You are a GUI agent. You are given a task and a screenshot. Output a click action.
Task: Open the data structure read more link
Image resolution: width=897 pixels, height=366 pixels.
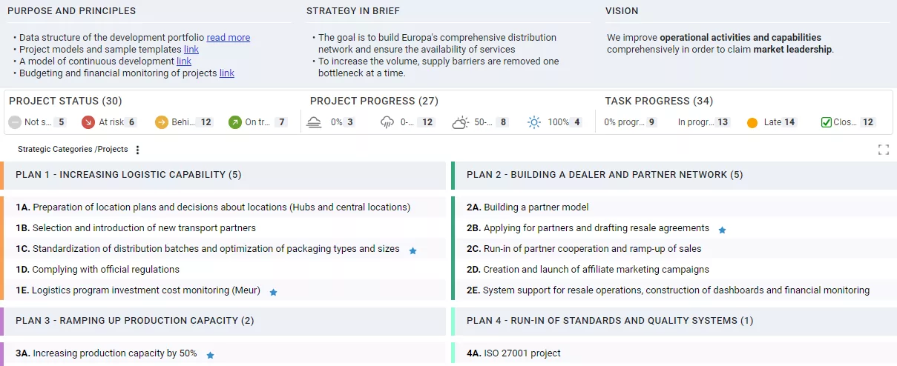point(228,38)
